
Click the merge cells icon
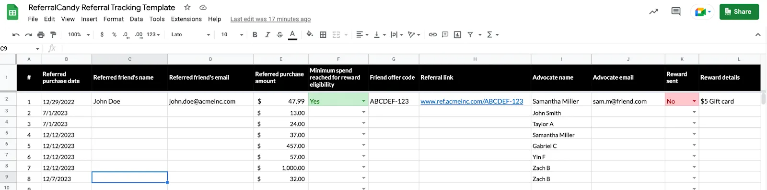pos(337,34)
